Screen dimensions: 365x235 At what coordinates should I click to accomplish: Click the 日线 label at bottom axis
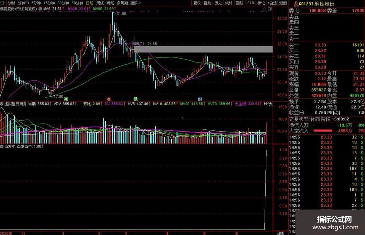[x=280, y=233]
